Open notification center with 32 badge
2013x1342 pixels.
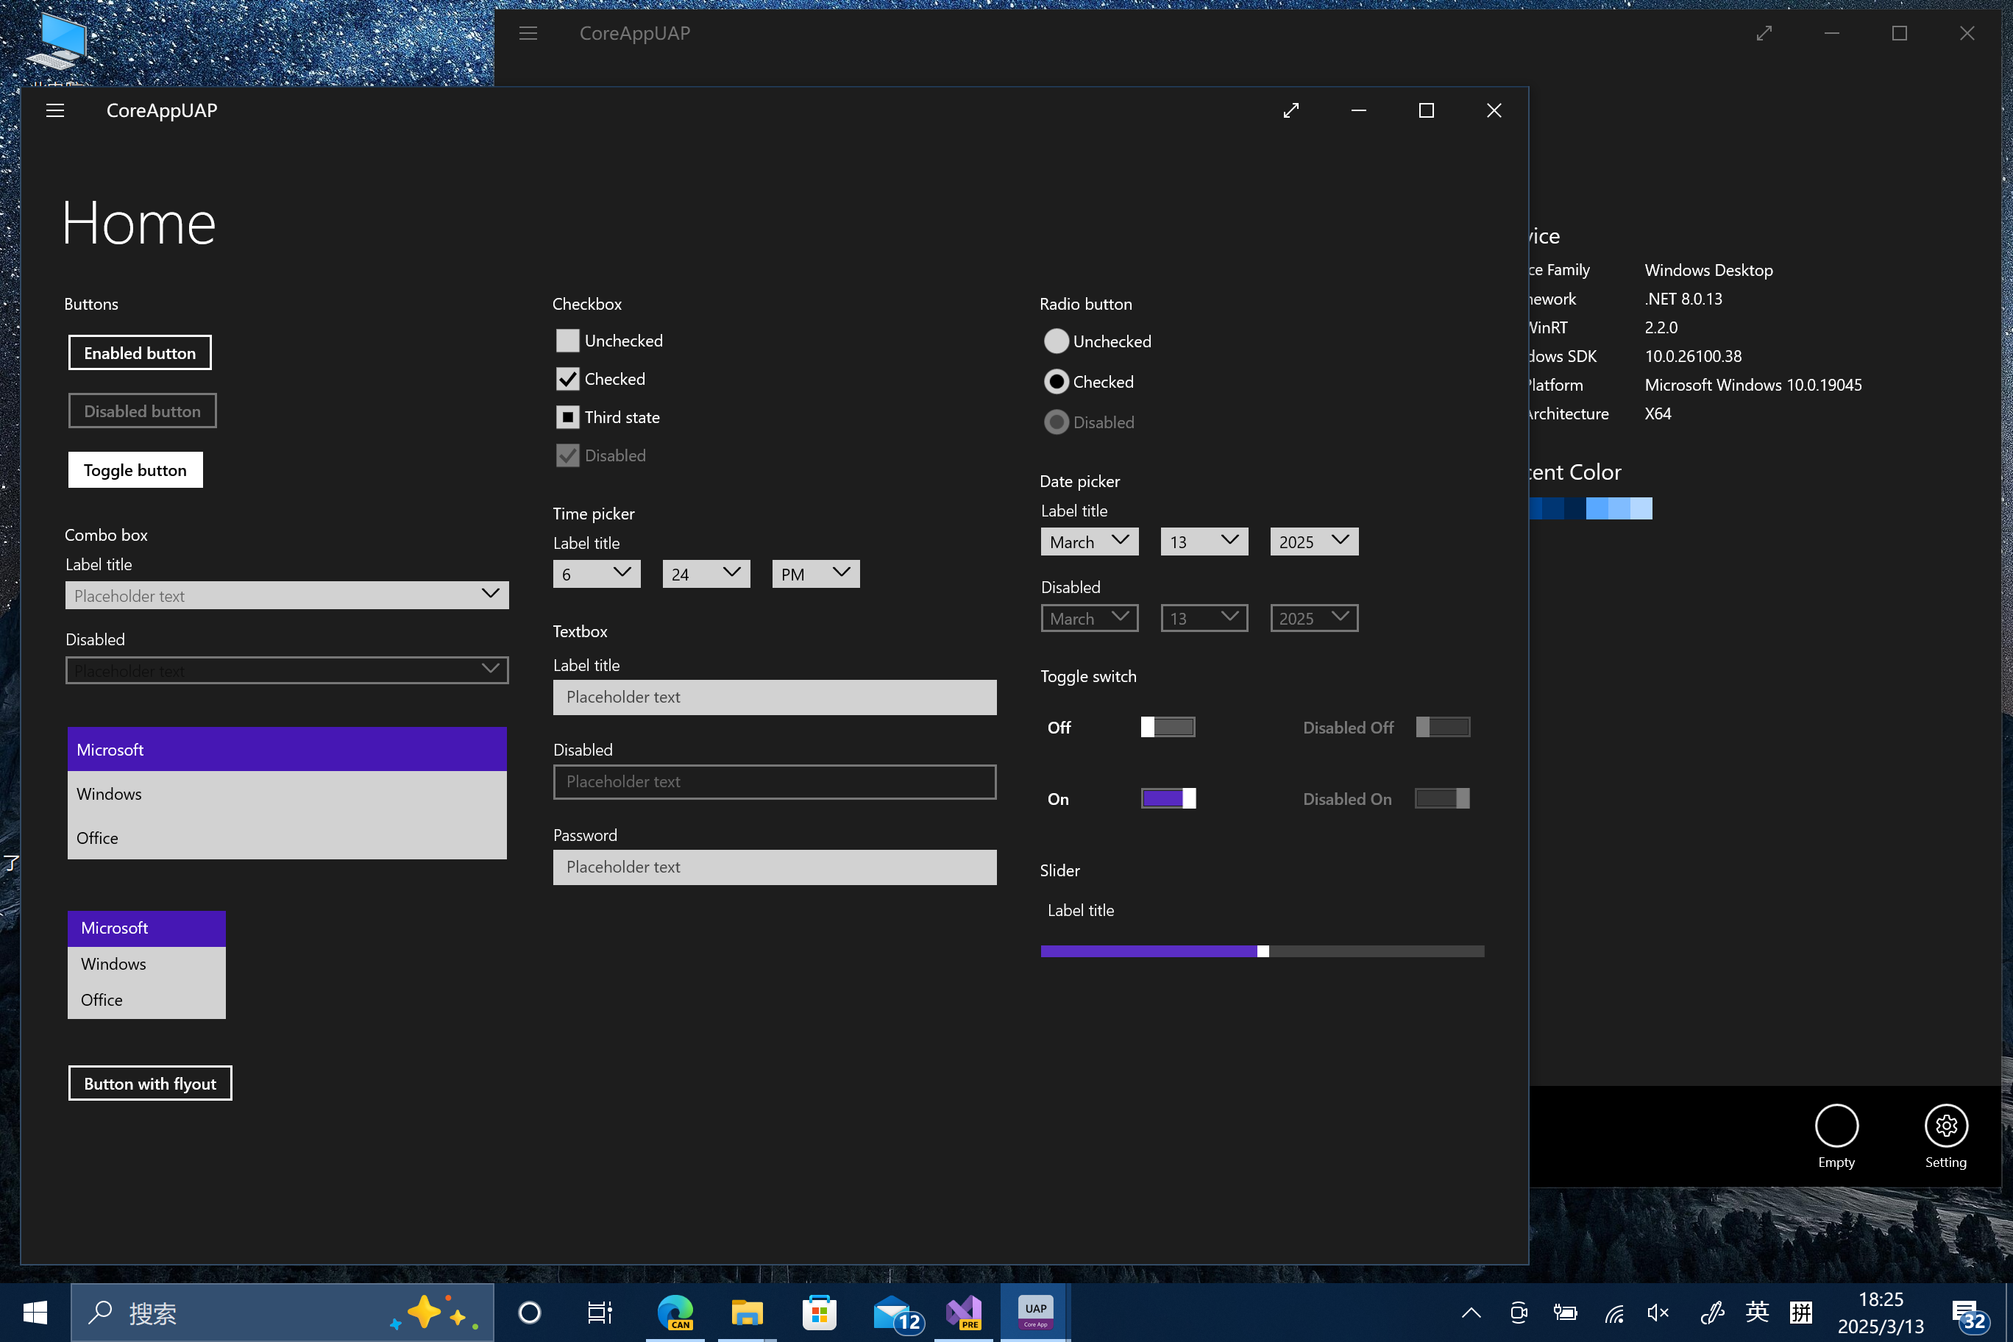click(1969, 1316)
